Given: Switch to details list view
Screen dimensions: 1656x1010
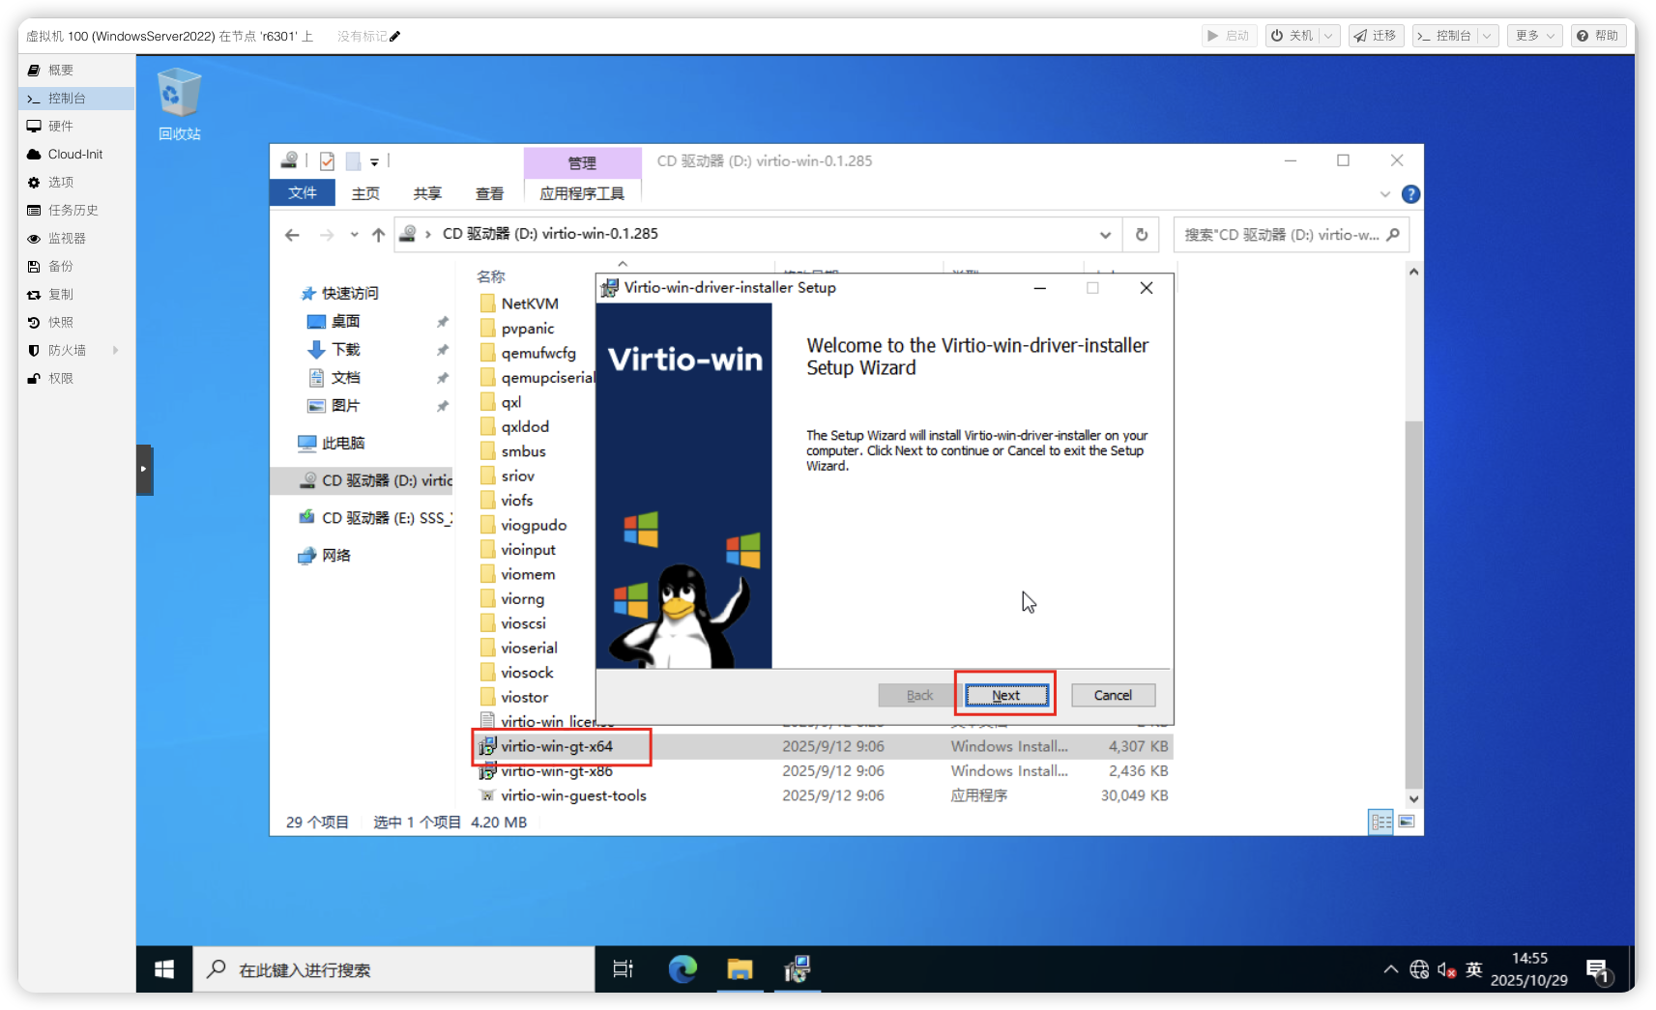Looking at the screenshot, I should [1380, 822].
